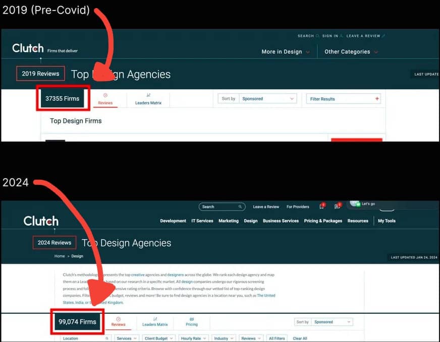Select the Leaders Matrix tab in the 2019 page
440x342 pixels.
[148, 99]
